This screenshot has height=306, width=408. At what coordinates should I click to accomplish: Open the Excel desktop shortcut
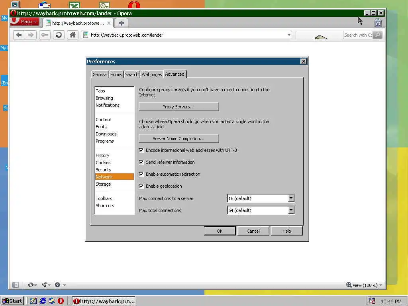(x=75, y=5)
